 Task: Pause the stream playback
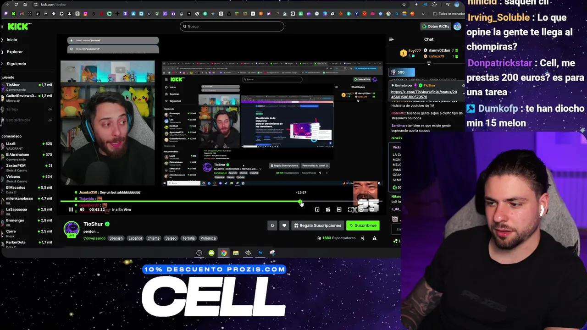point(71,209)
